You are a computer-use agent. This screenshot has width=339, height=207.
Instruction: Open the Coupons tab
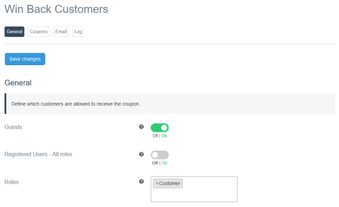[x=39, y=32]
